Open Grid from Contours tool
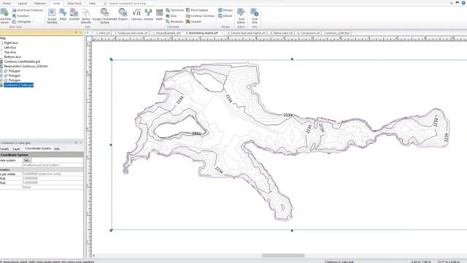This screenshot has width=467, height=263. tap(28, 10)
